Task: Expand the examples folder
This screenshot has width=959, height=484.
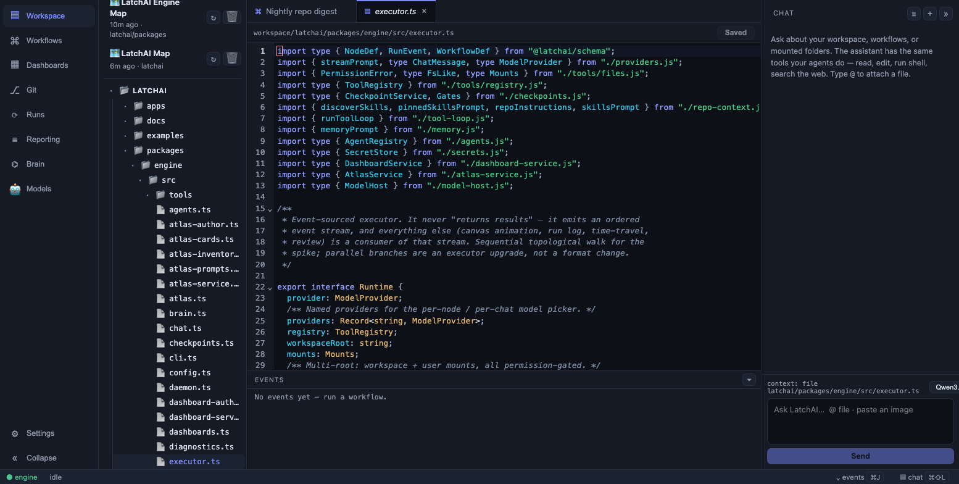Action: tap(125, 135)
